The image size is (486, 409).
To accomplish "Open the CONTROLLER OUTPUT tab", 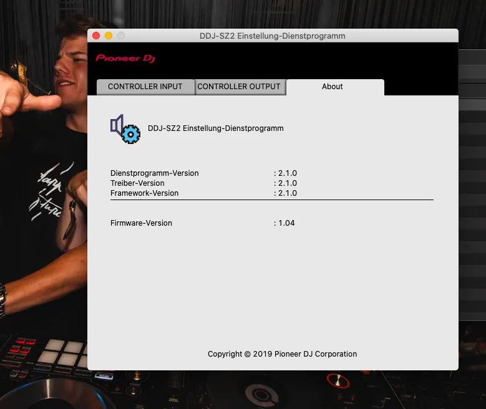I will [x=239, y=87].
